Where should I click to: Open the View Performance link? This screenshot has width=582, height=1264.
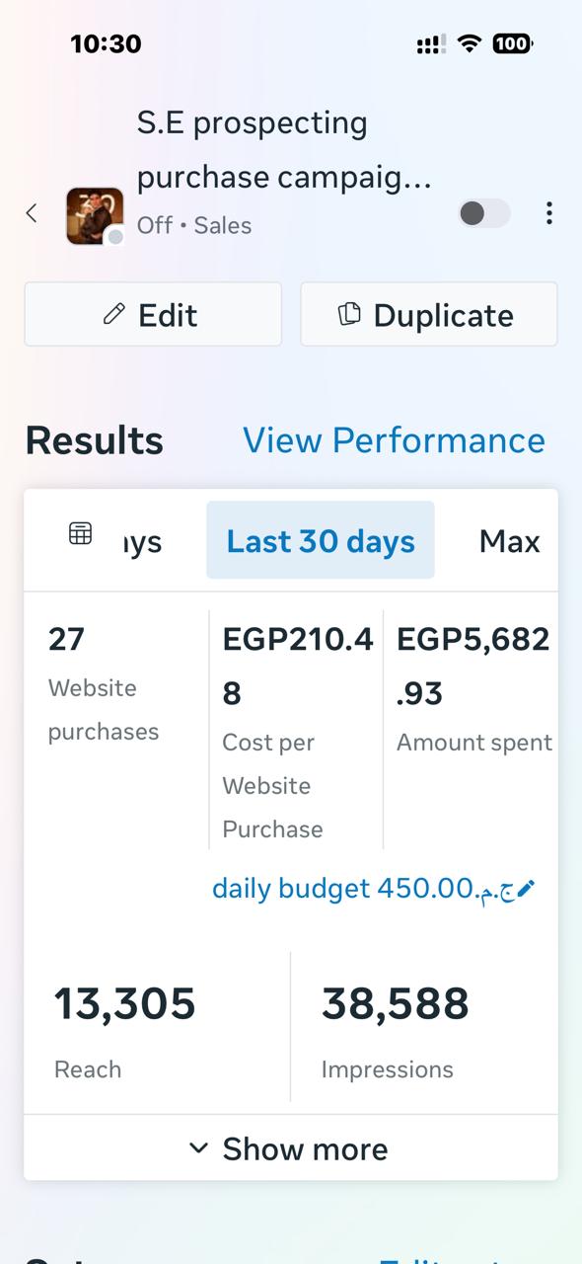click(394, 439)
